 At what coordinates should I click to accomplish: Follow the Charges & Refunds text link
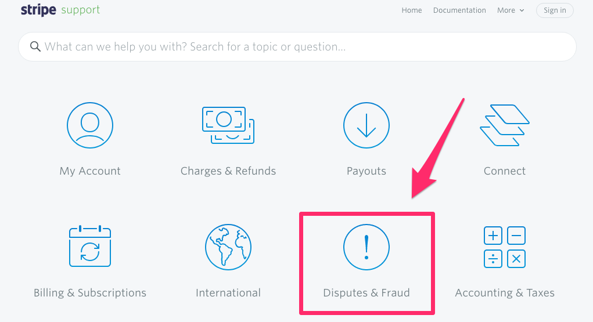pos(228,171)
